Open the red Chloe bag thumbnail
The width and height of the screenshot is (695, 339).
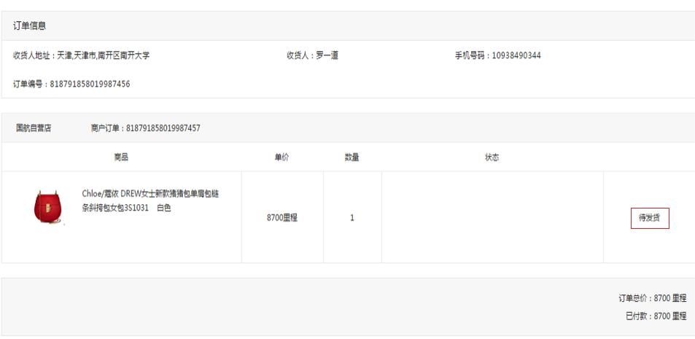pyautogui.click(x=48, y=207)
